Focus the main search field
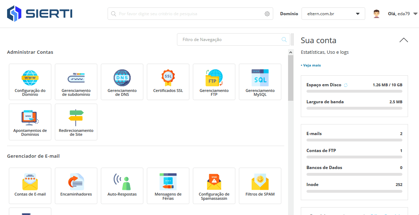The height and width of the screenshot is (215, 419). point(190,14)
